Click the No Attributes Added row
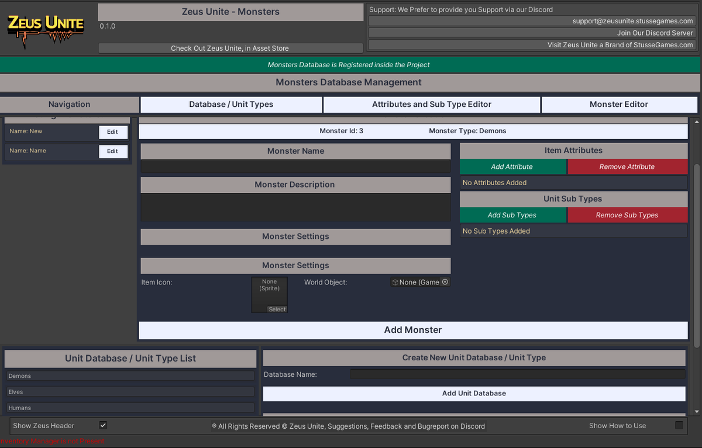The height and width of the screenshot is (448, 702). (x=573, y=183)
